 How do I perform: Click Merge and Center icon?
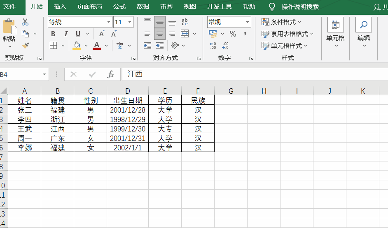pos(185,34)
